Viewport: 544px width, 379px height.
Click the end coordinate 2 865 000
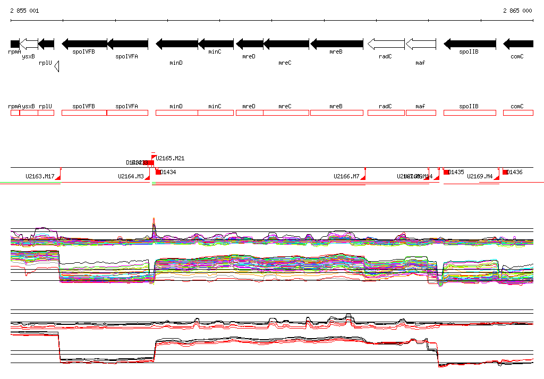coord(517,11)
